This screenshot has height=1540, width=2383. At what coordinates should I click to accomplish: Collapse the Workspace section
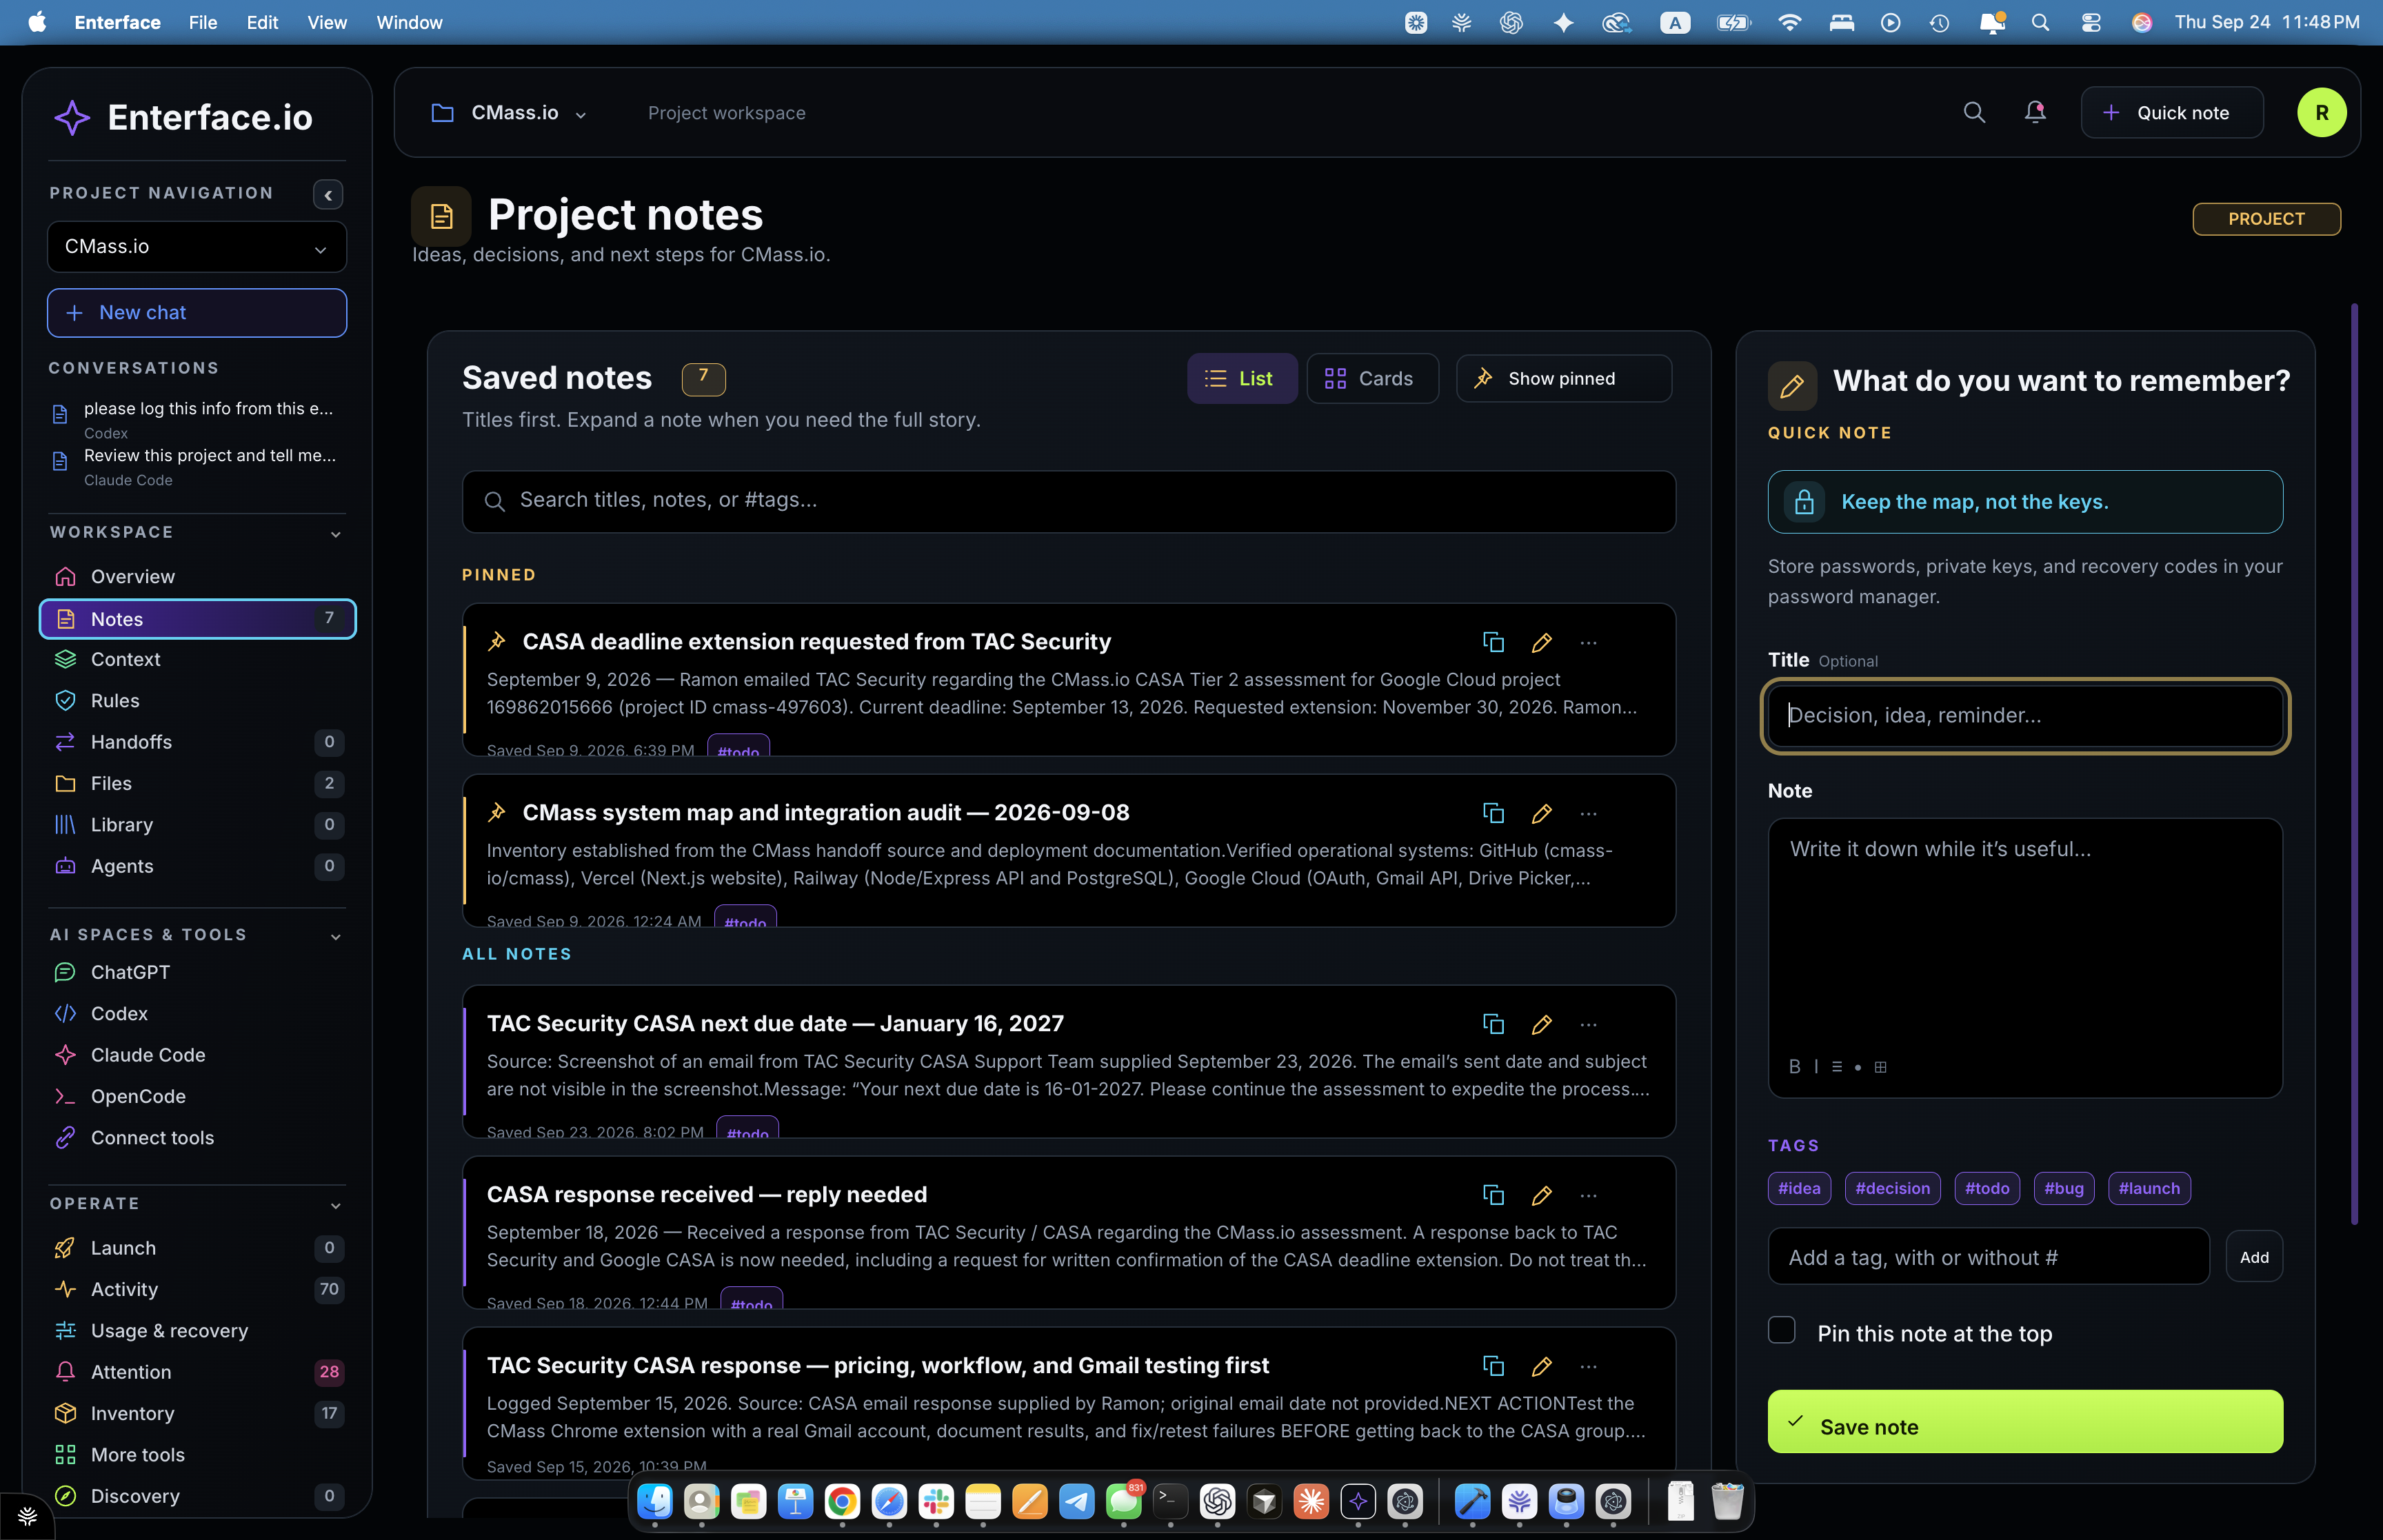[336, 534]
